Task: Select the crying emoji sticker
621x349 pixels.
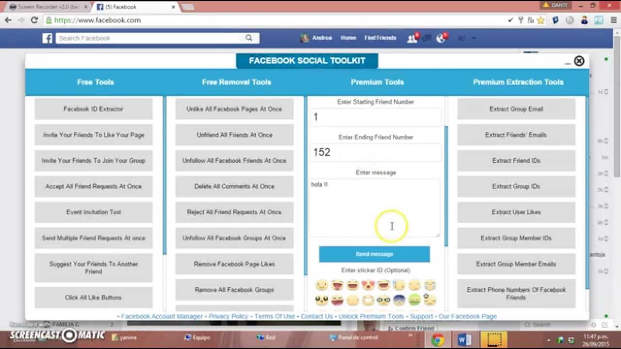Action: (x=429, y=286)
